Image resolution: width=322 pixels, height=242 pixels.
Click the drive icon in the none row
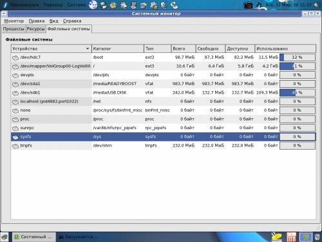coord(15,110)
